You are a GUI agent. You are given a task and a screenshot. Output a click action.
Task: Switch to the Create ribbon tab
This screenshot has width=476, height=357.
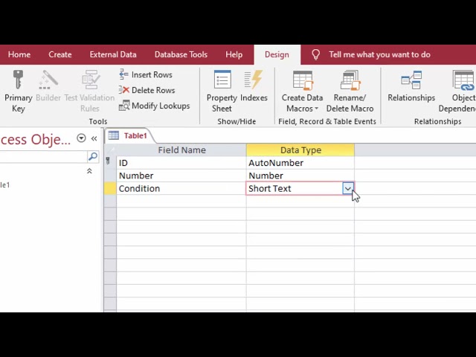(x=60, y=54)
